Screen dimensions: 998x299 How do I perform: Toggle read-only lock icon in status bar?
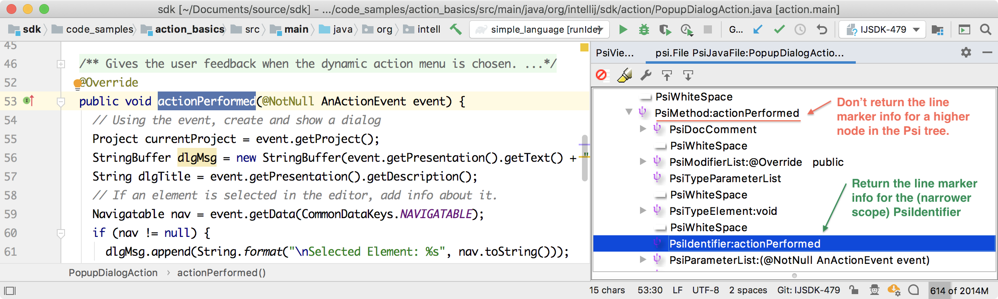[853, 290]
